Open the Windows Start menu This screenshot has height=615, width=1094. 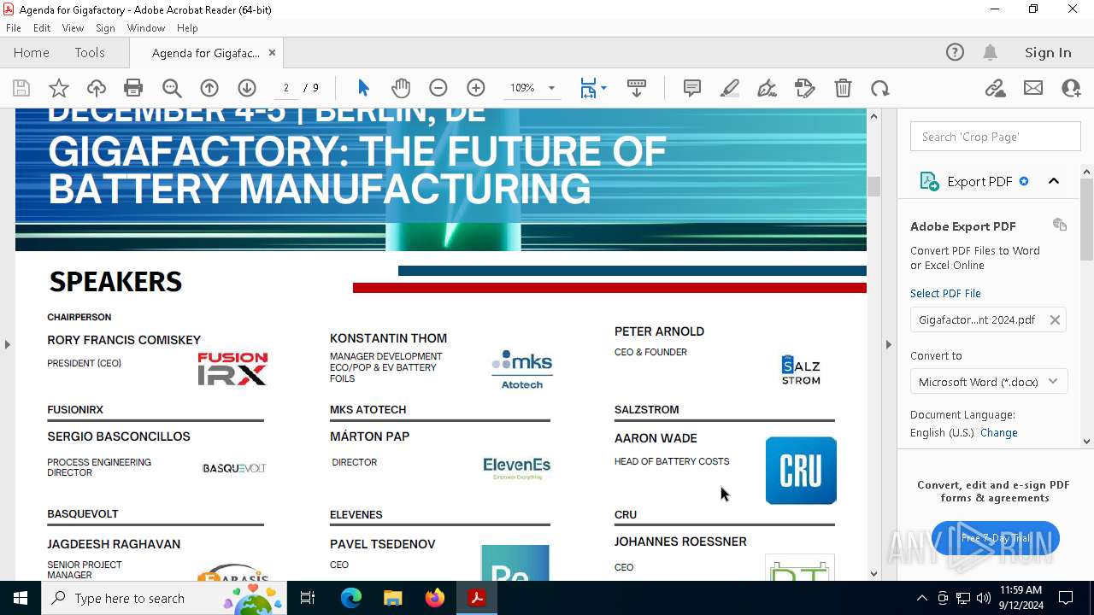pyautogui.click(x=21, y=598)
